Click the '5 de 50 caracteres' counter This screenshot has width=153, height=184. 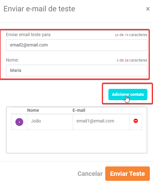(x=132, y=60)
